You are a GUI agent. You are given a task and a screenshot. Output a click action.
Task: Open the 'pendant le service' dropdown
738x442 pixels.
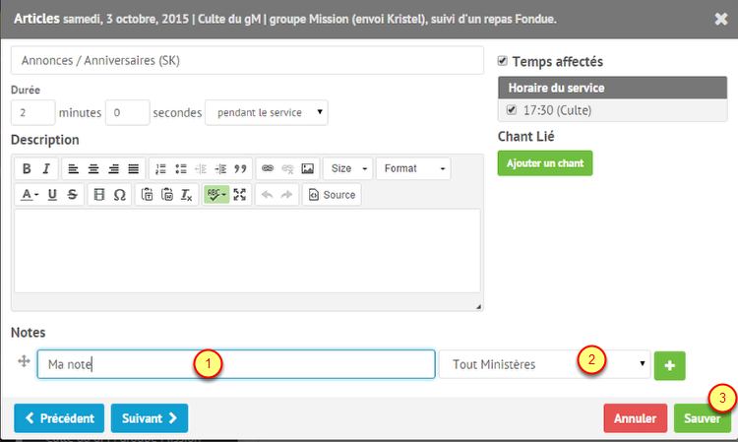(267, 112)
